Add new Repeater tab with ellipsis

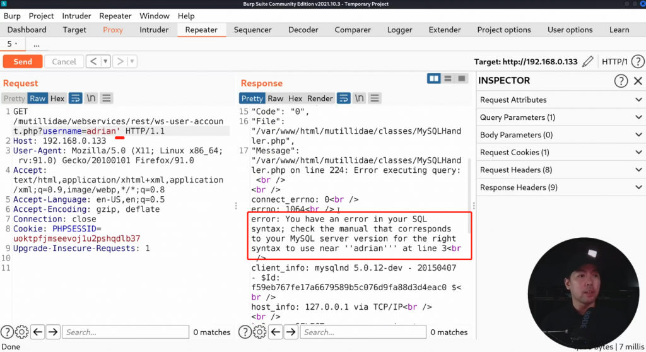click(37, 44)
